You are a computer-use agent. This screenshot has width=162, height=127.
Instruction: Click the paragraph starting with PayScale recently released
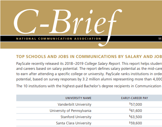tap(89, 71)
